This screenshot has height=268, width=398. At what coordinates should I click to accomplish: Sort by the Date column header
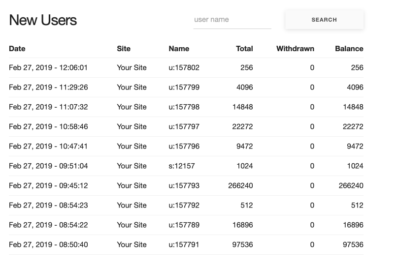(17, 49)
